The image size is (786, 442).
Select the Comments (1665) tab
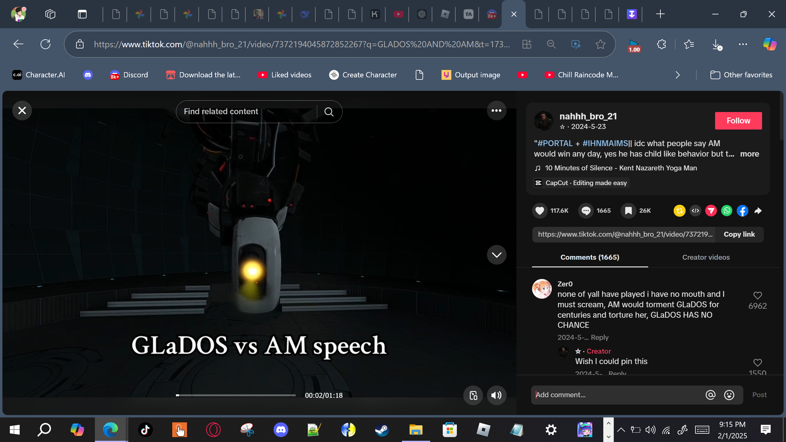click(589, 257)
